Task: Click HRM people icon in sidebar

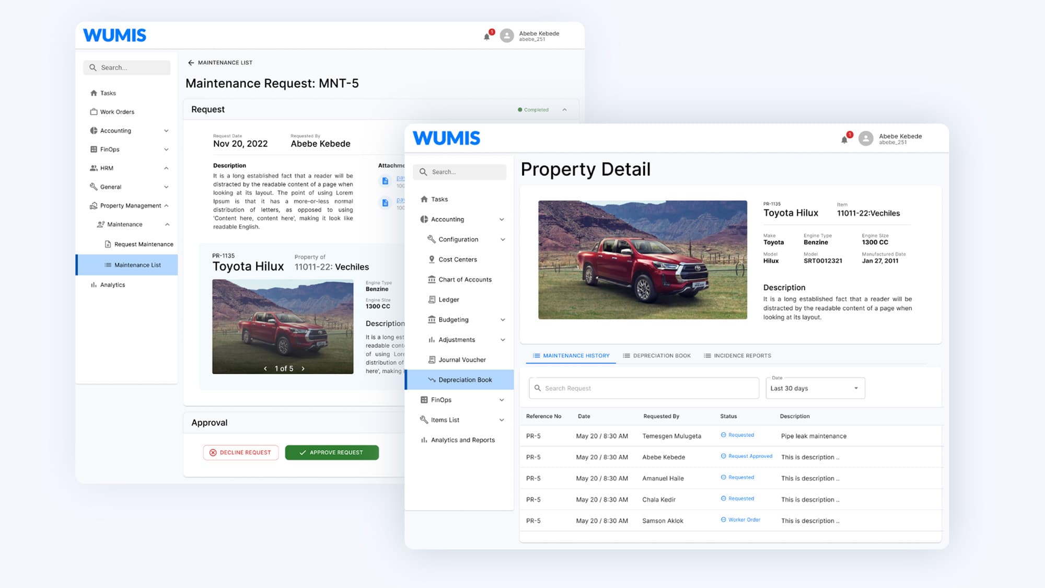Action: click(x=94, y=168)
